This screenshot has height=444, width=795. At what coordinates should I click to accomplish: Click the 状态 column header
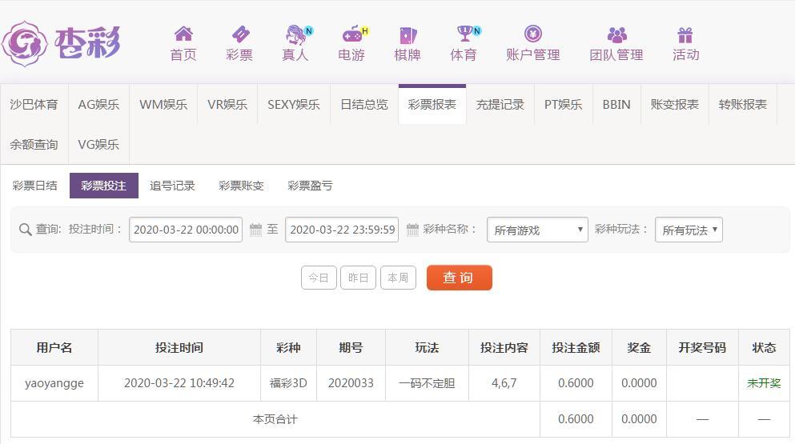pyautogui.click(x=764, y=348)
